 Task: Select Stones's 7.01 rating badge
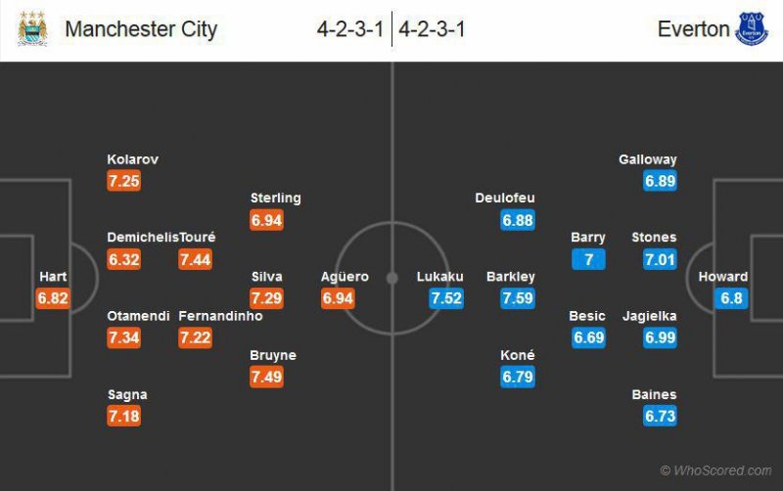click(x=660, y=259)
